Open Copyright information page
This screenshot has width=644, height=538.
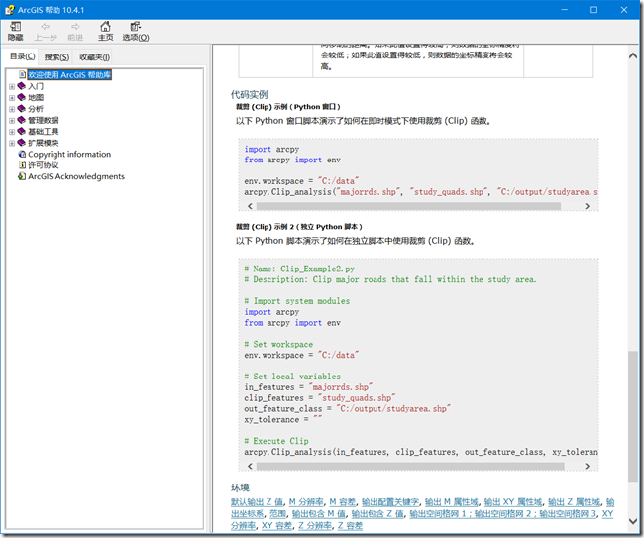coord(69,154)
